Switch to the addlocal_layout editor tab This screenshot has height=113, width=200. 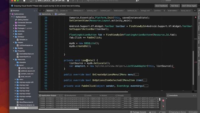[x=132, y=11]
